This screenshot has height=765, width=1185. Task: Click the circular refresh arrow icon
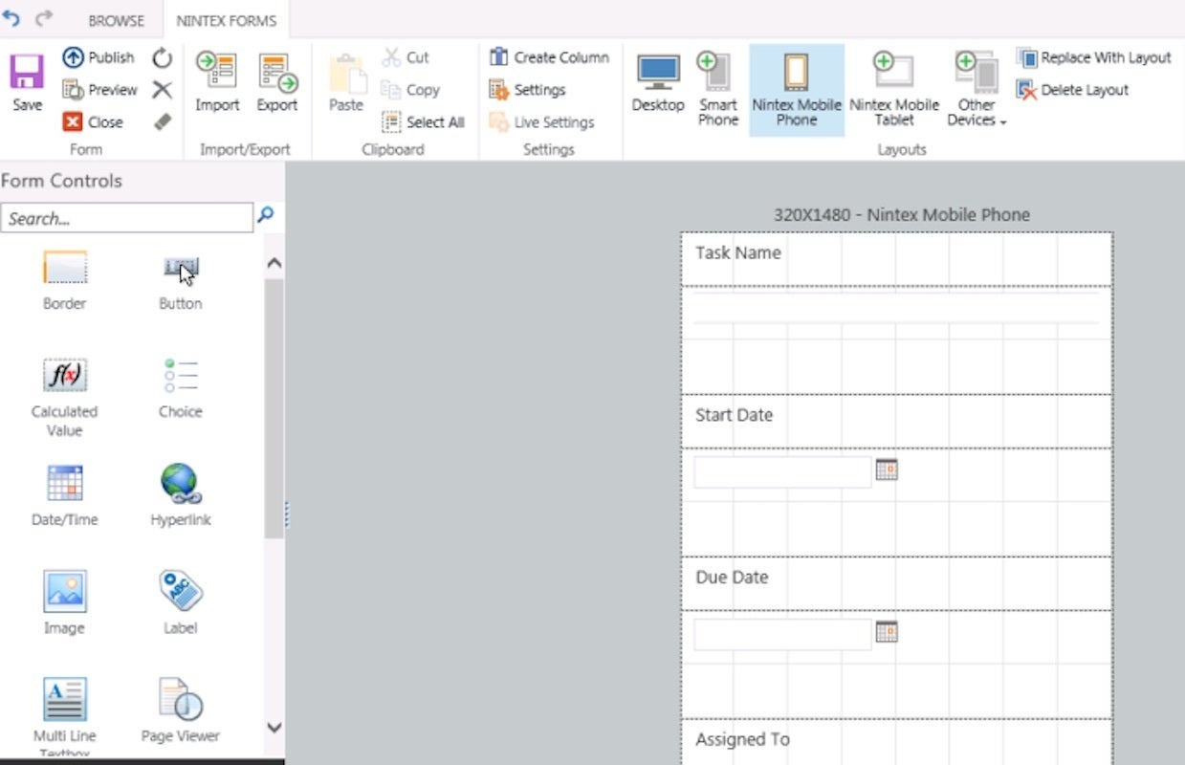click(x=163, y=58)
